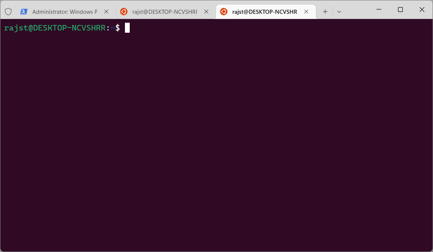Click the PowerShell icon on the first tab
The height and width of the screenshot is (252, 433).
pos(24,12)
